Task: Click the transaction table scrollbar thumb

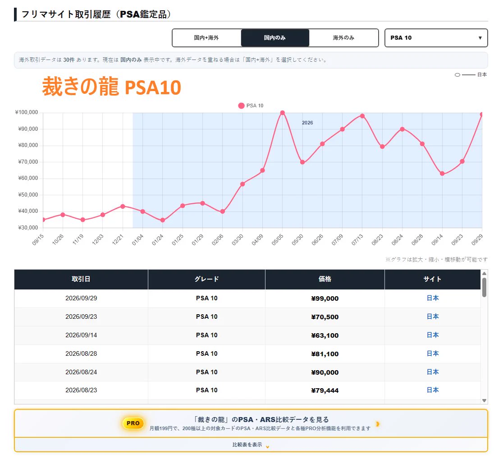Action: [485, 287]
